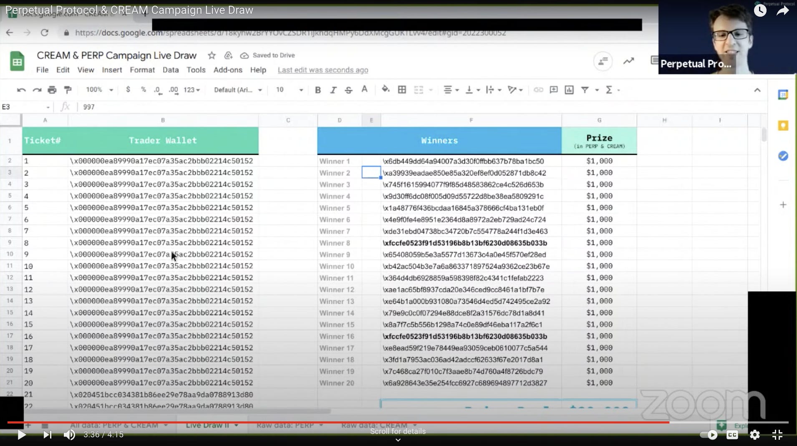Open the activity trend icon
This screenshot has width=797, height=446.
coord(629,61)
